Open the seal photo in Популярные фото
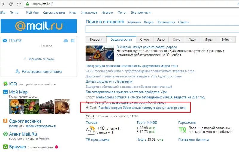Viewport: 239px width, 152px height. 62,107
